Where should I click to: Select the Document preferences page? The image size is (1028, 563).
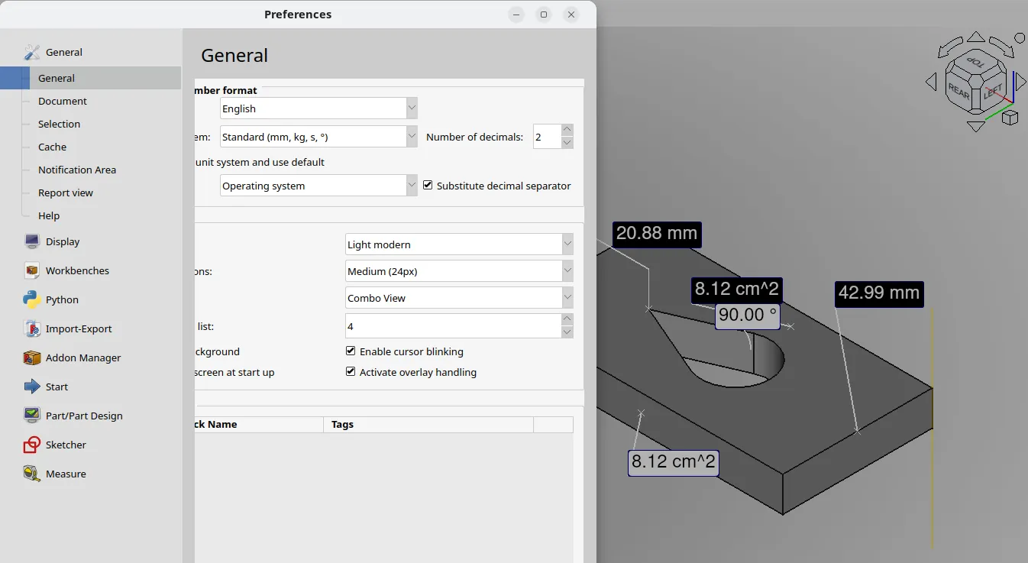[x=63, y=101]
